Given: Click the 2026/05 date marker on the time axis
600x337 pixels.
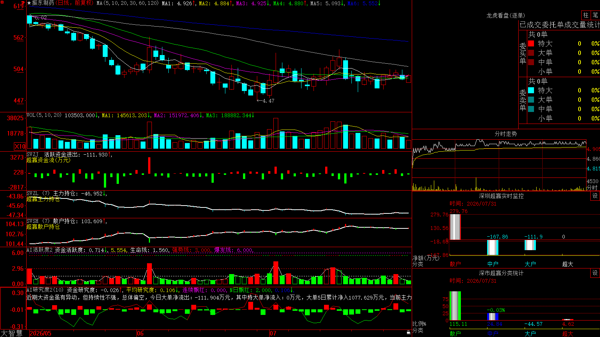Looking at the screenshot, I should pos(40,333).
